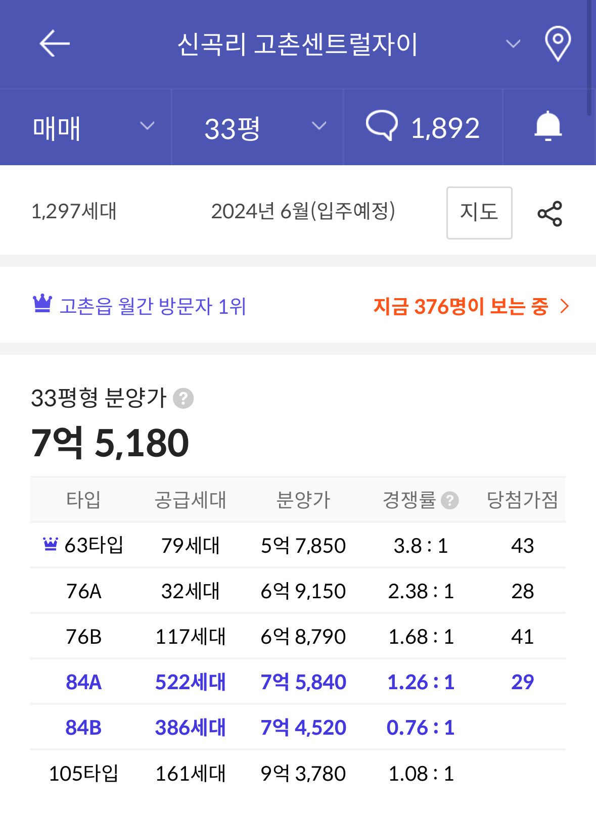Click 2024년 6월(입주예정) move-in date
The height and width of the screenshot is (813, 596).
coord(303,211)
